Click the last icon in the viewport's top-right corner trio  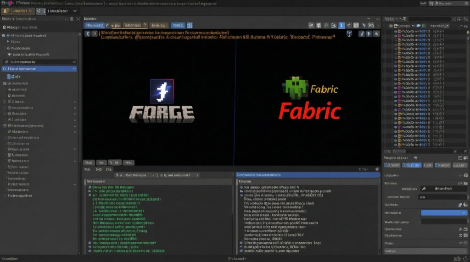[376, 34]
